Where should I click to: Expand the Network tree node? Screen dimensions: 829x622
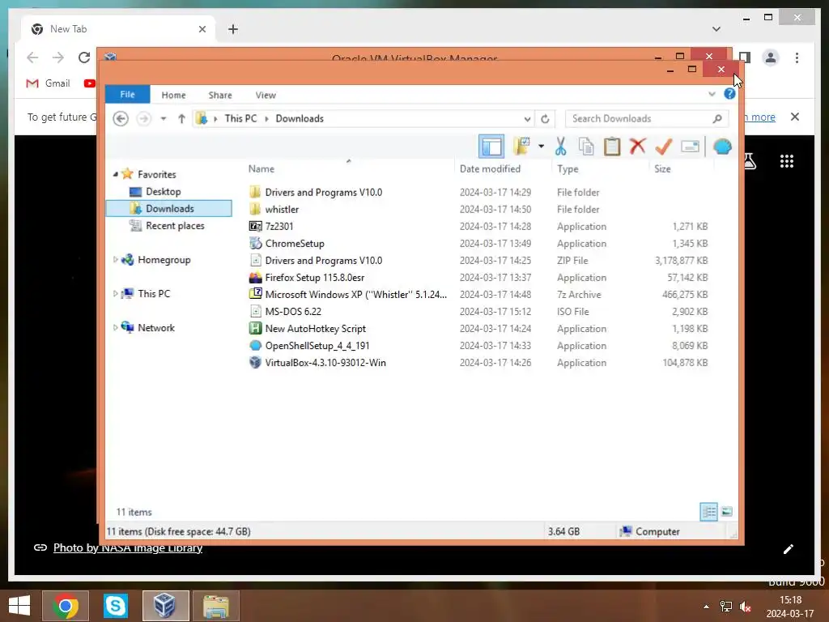click(x=115, y=327)
